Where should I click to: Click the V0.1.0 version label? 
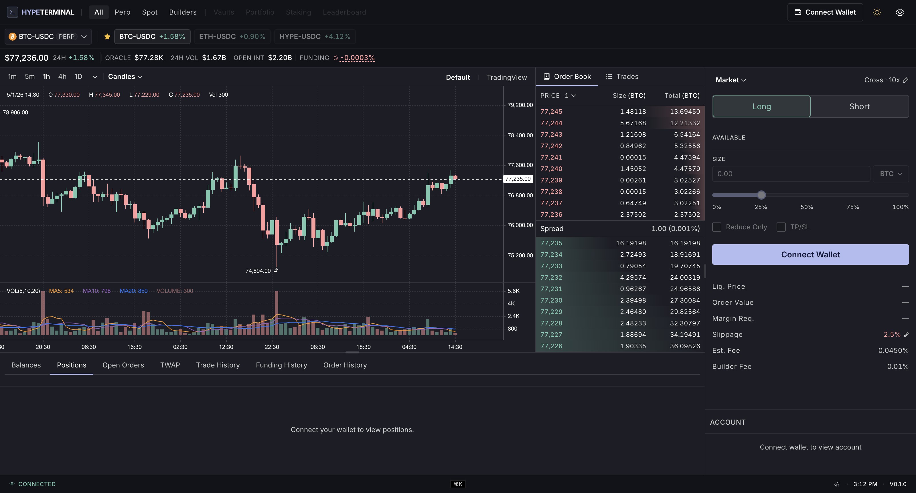pos(898,484)
